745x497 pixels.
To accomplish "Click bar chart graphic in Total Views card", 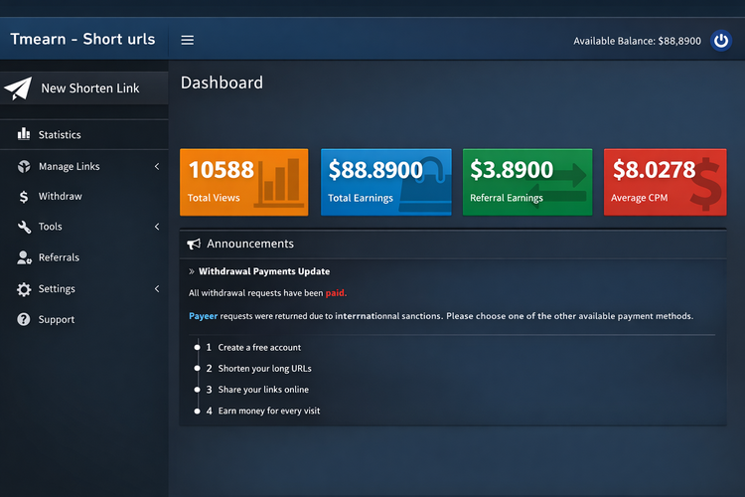I will tap(279, 183).
